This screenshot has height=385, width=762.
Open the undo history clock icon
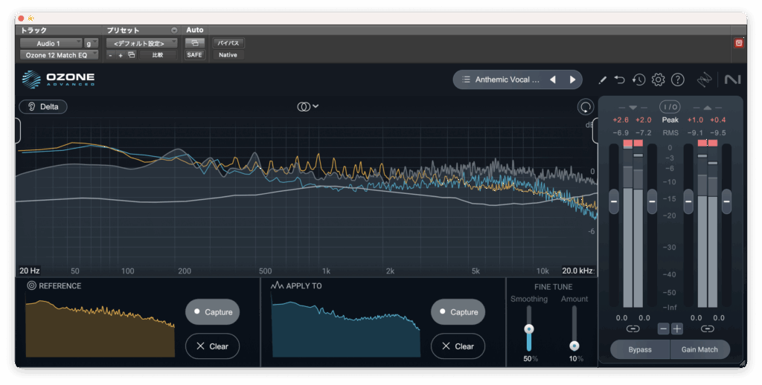point(638,80)
